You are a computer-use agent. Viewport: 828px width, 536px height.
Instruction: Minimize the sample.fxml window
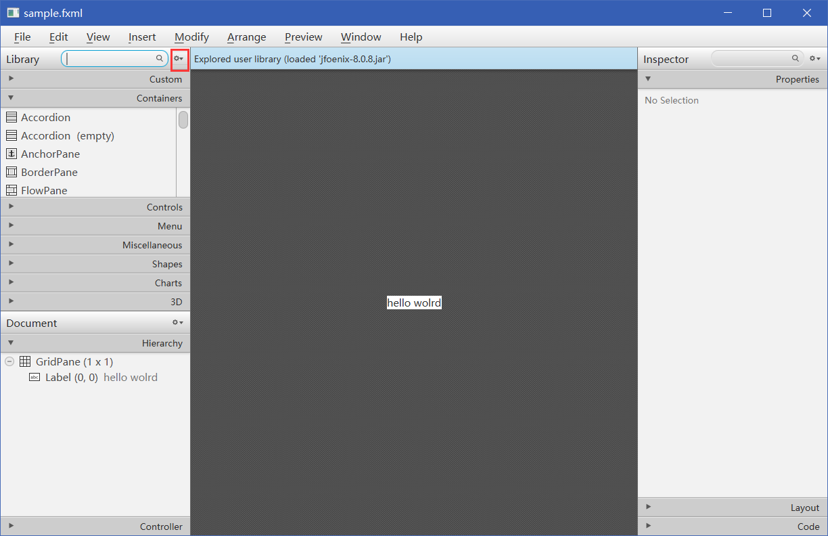(728, 13)
